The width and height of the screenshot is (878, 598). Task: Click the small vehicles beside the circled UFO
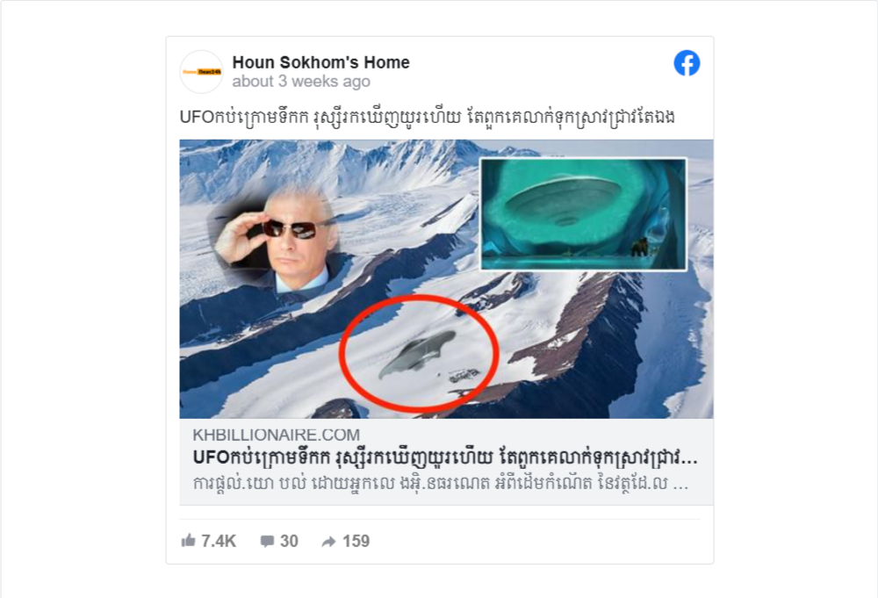[x=464, y=376]
